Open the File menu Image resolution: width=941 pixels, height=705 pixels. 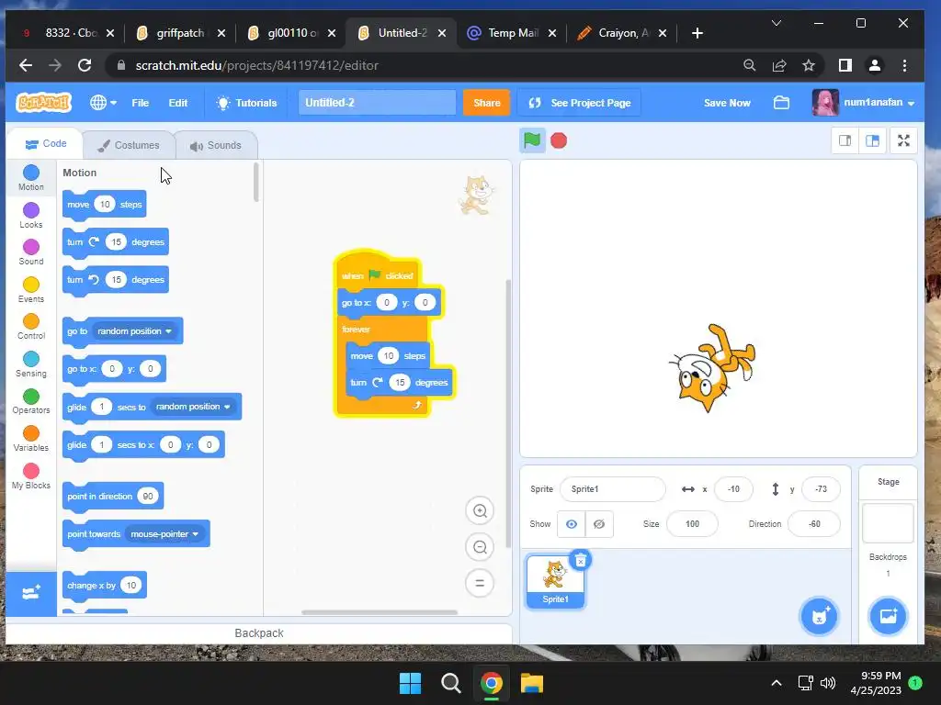pyautogui.click(x=141, y=103)
